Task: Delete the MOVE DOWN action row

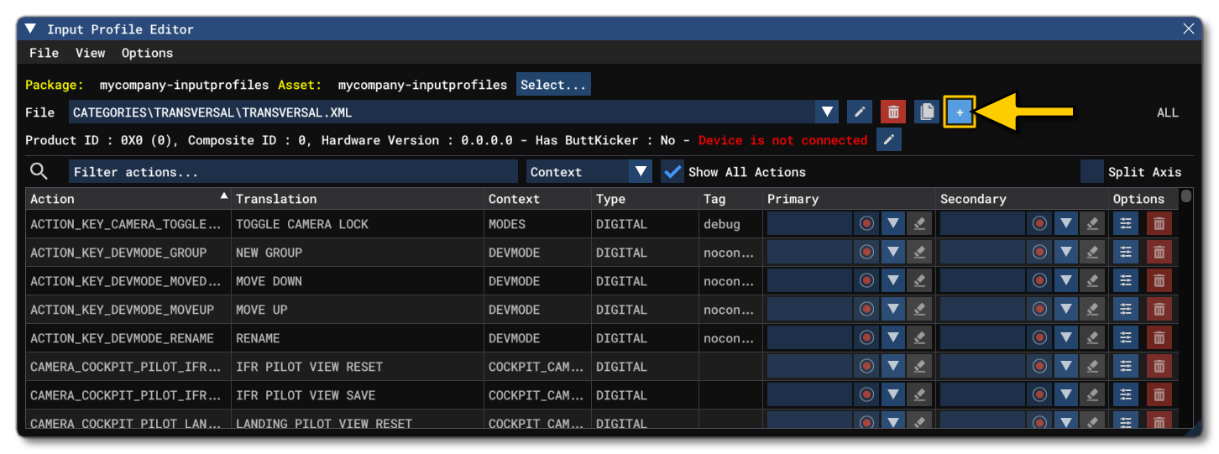Action: 1159,281
